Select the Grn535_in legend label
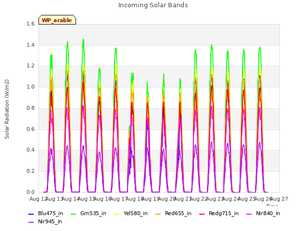 93,213
